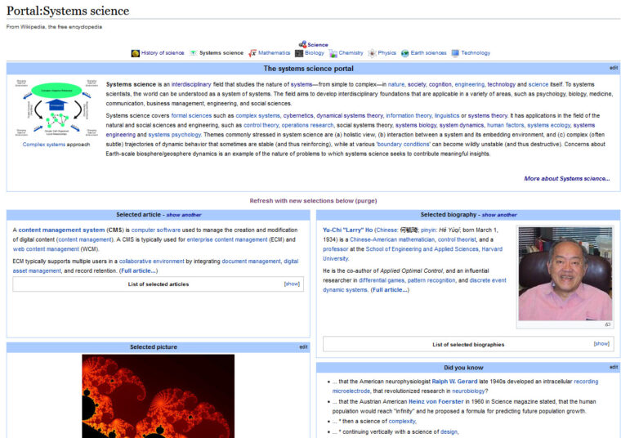Image resolution: width=621 pixels, height=438 pixels.
Task: Open the Complex systems approach diagram thumbnail
Action: point(56,108)
